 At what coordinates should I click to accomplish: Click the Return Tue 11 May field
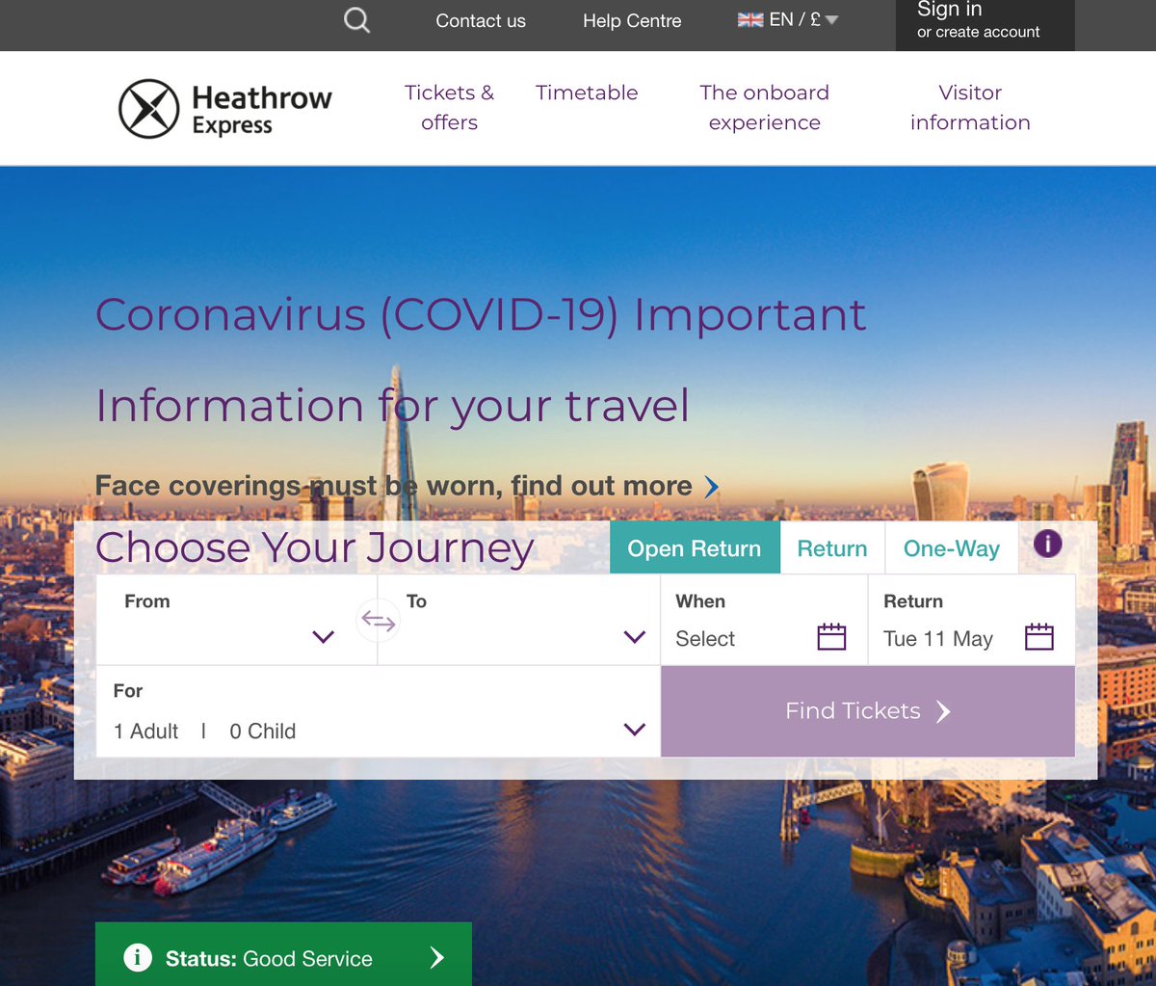[x=971, y=620]
